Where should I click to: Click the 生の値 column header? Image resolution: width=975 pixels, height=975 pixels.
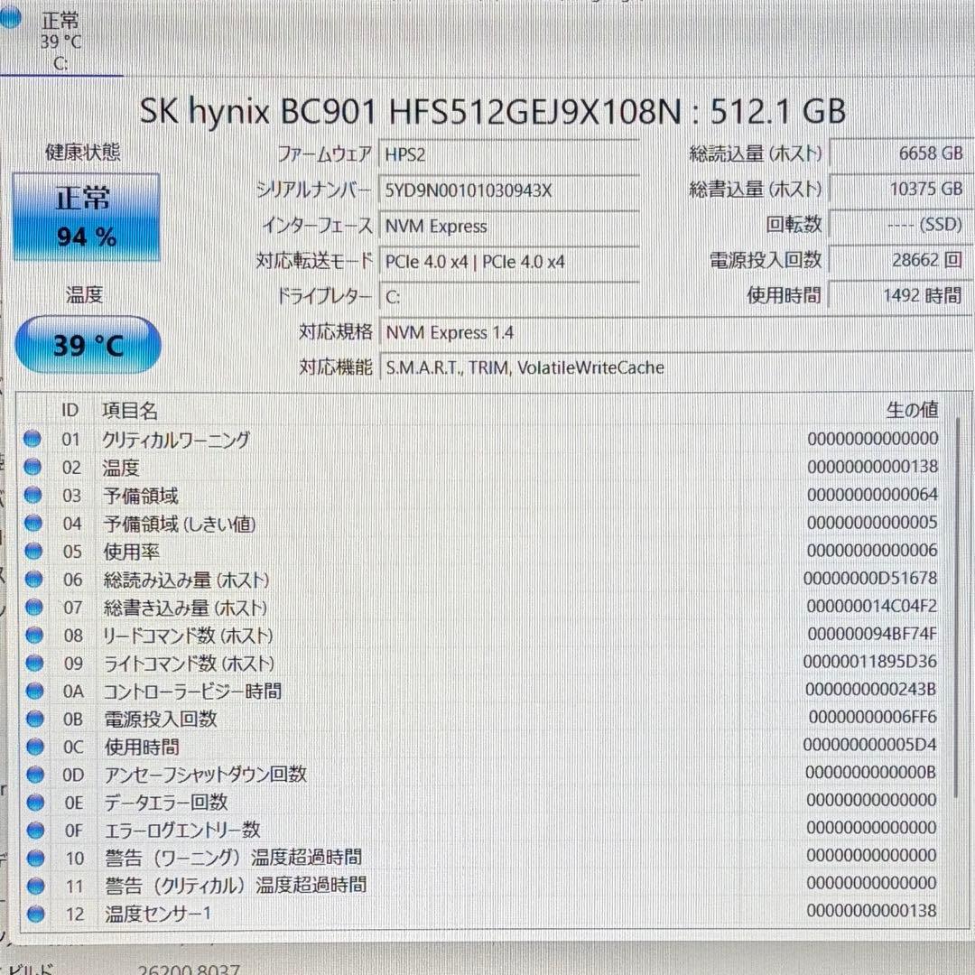click(912, 410)
